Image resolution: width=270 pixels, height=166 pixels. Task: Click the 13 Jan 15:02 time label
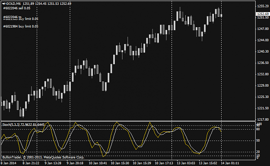pos(208,163)
